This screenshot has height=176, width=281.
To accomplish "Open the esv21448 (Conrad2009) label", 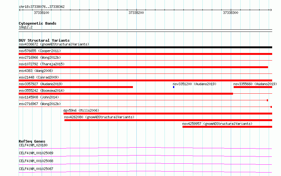I will click(39, 77).
